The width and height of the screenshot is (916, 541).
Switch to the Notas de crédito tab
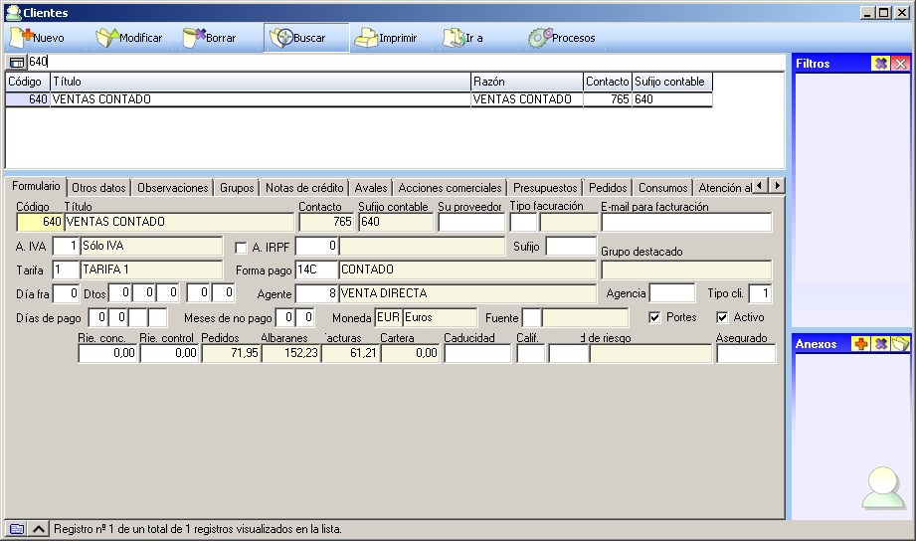point(304,188)
